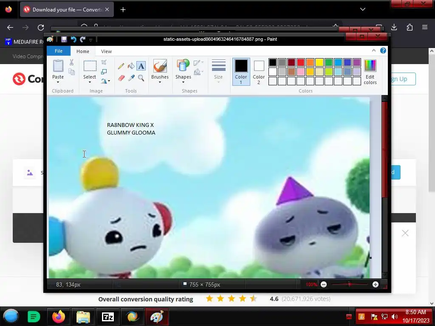The image size is (435, 326).
Task: Click the Save icon in quick access toolbar
Action: coord(64,39)
